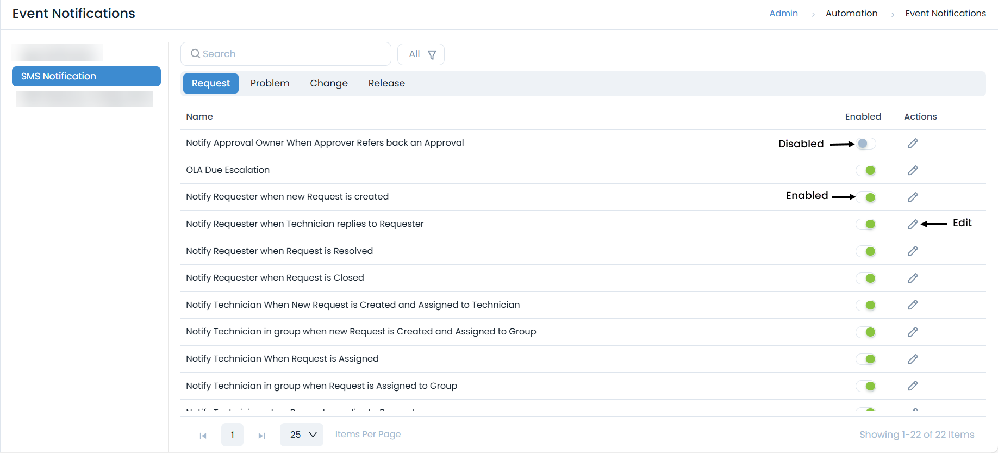Toggle 'Notify Technician When New Request is Created' switch
The image size is (998, 453).
(866, 305)
